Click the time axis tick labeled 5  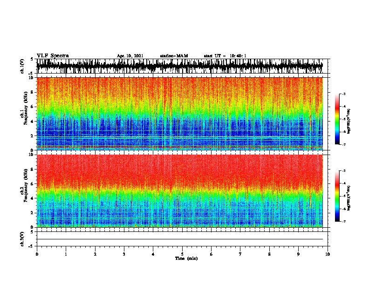[x=182, y=254]
